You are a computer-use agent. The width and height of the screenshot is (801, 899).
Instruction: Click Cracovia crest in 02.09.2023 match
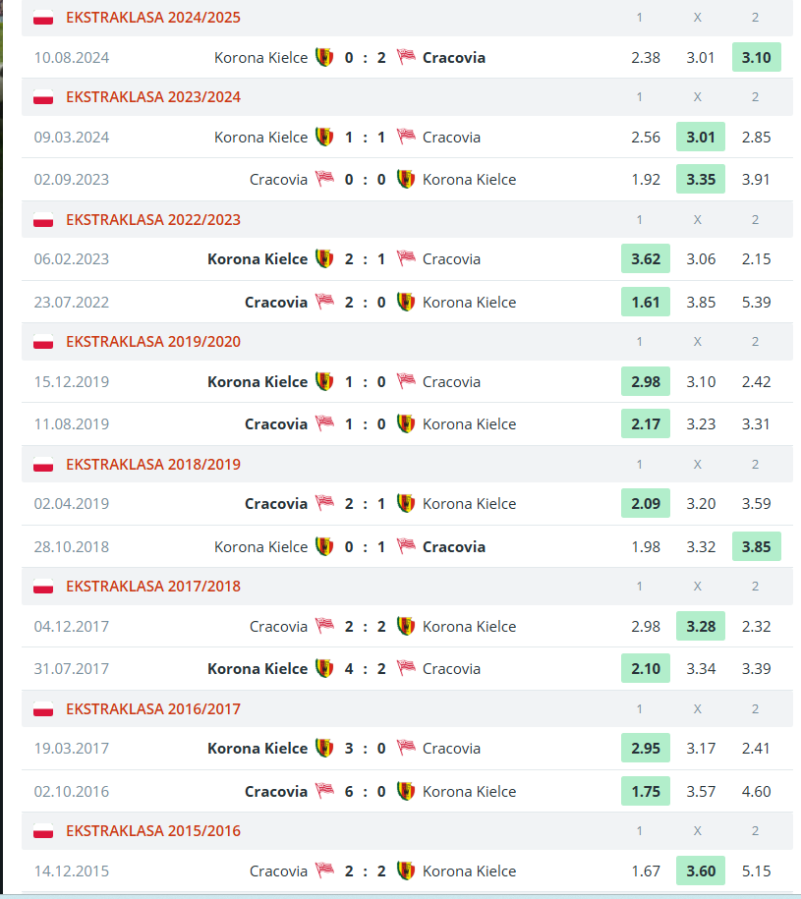pos(324,179)
